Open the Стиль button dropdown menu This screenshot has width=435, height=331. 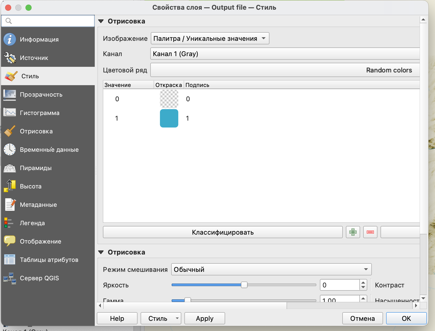coord(177,318)
